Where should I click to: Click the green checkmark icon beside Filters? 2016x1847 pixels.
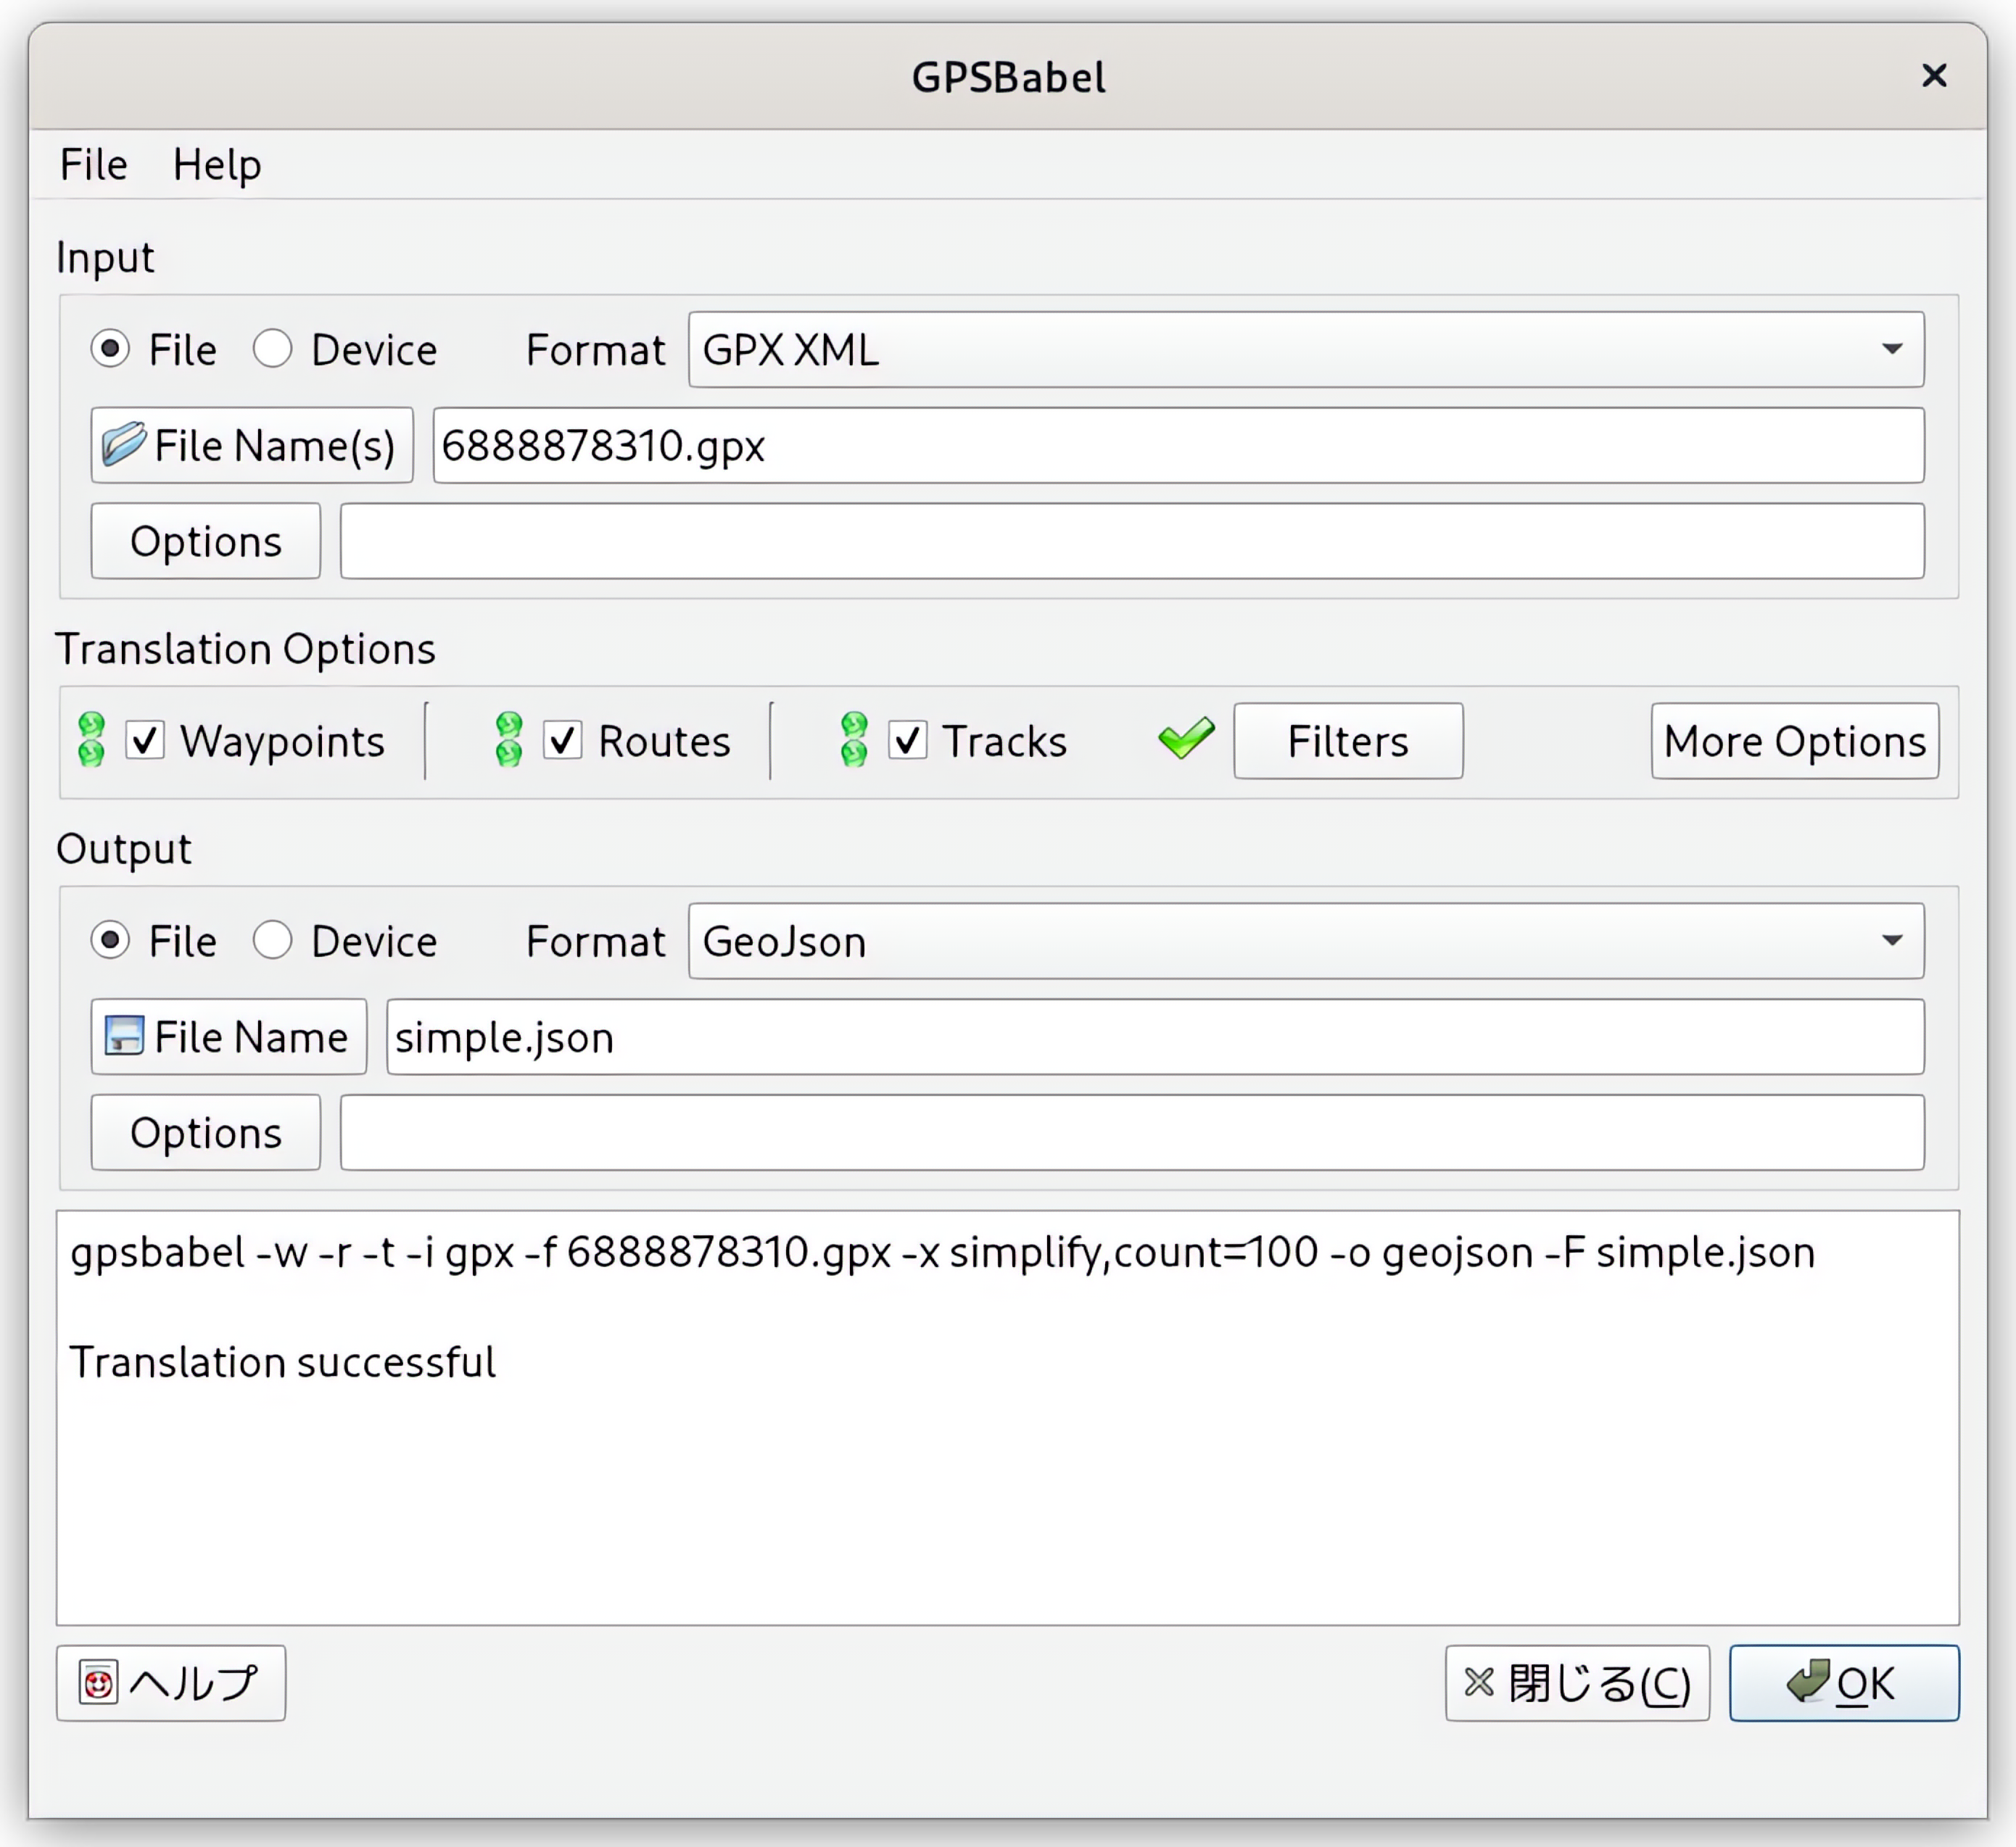point(1186,739)
